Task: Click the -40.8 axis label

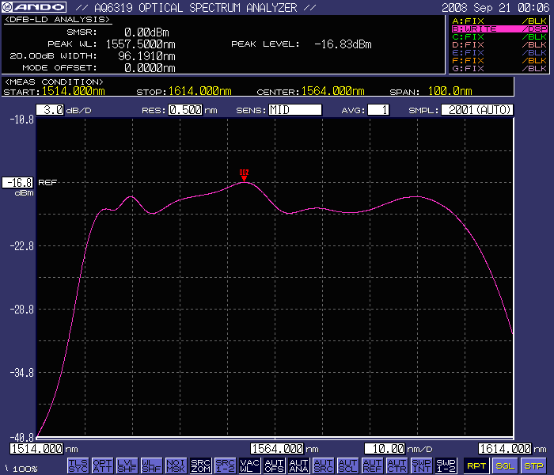Action: click(22, 437)
